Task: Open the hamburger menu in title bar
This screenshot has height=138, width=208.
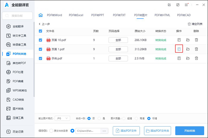Action: 186,5
